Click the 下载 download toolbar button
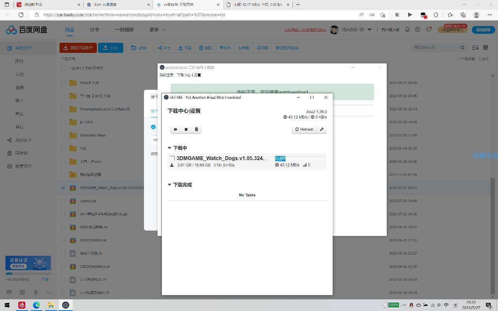The image size is (498, 311). (x=185, y=48)
